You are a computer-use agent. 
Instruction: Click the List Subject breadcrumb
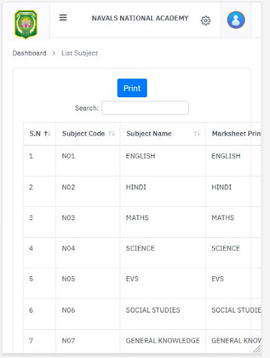80,53
